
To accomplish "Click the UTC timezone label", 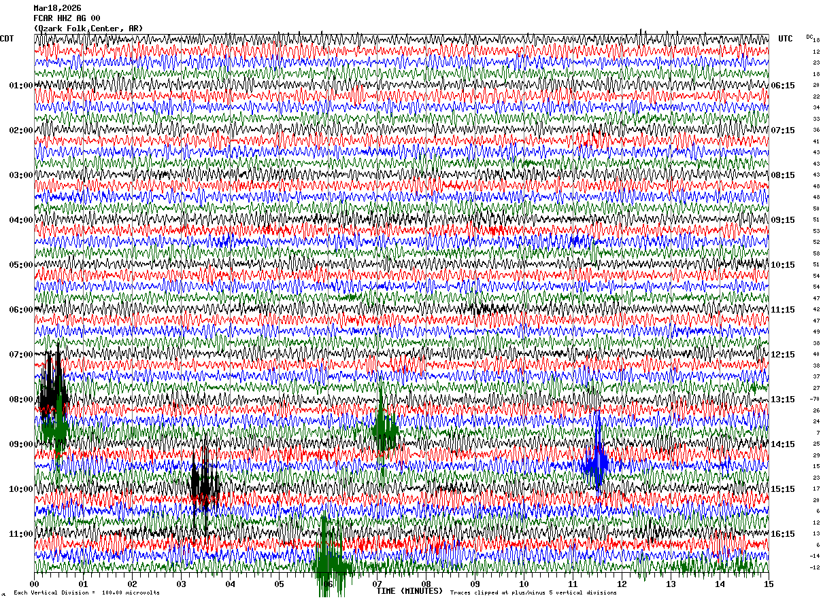I will pyautogui.click(x=786, y=39).
